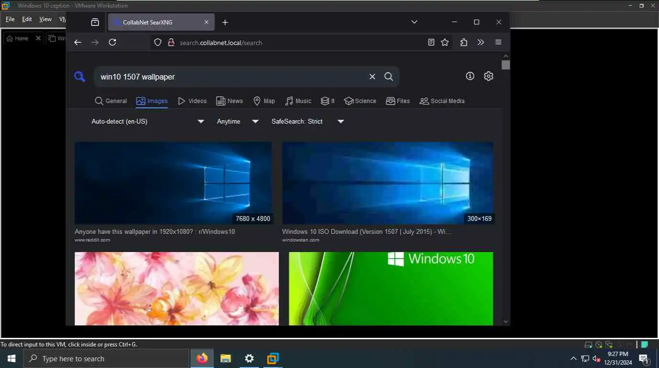Switch to the Music category
659x368 pixels.
(298, 101)
